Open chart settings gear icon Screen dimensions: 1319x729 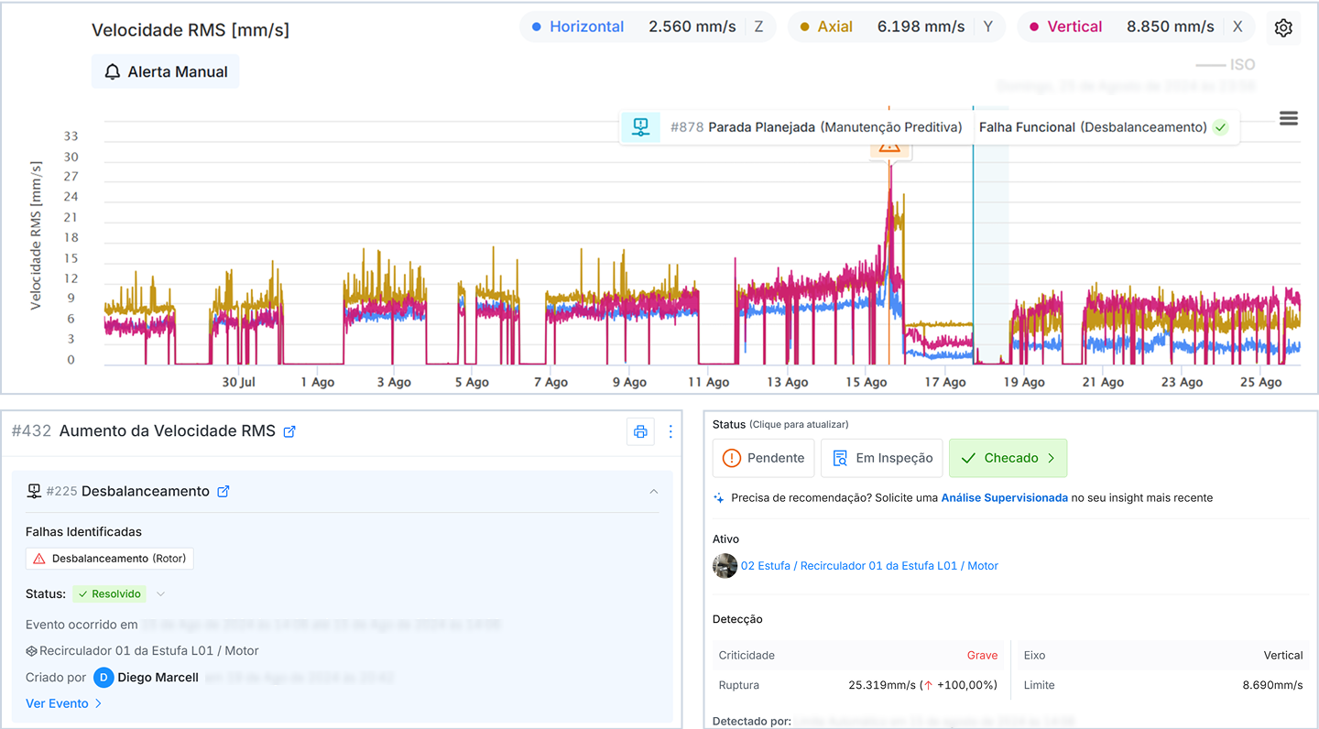(1283, 27)
